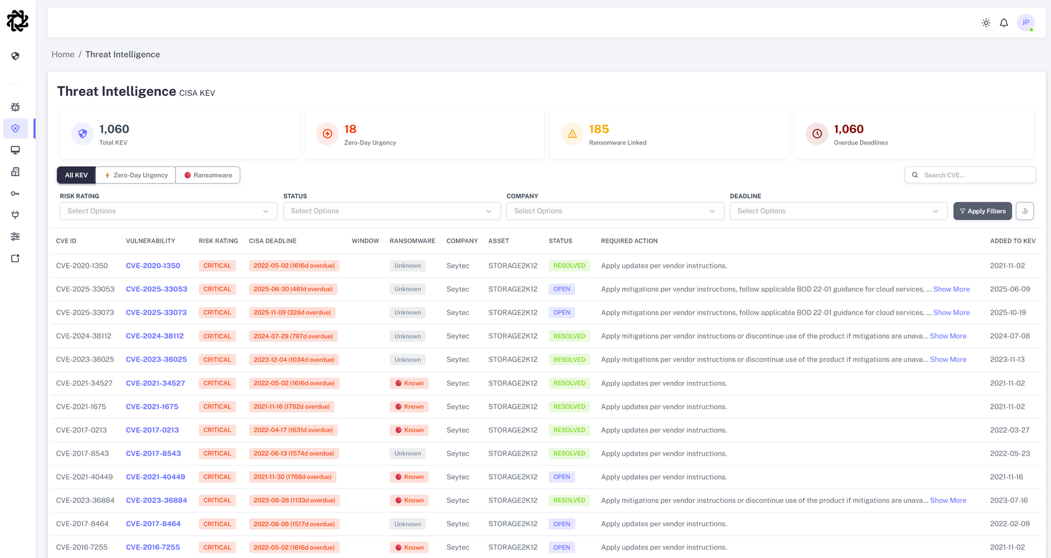Open the CVE-2017-8464 vulnerability link
Viewport: 1051px width, 558px height.
pyautogui.click(x=153, y=524)
